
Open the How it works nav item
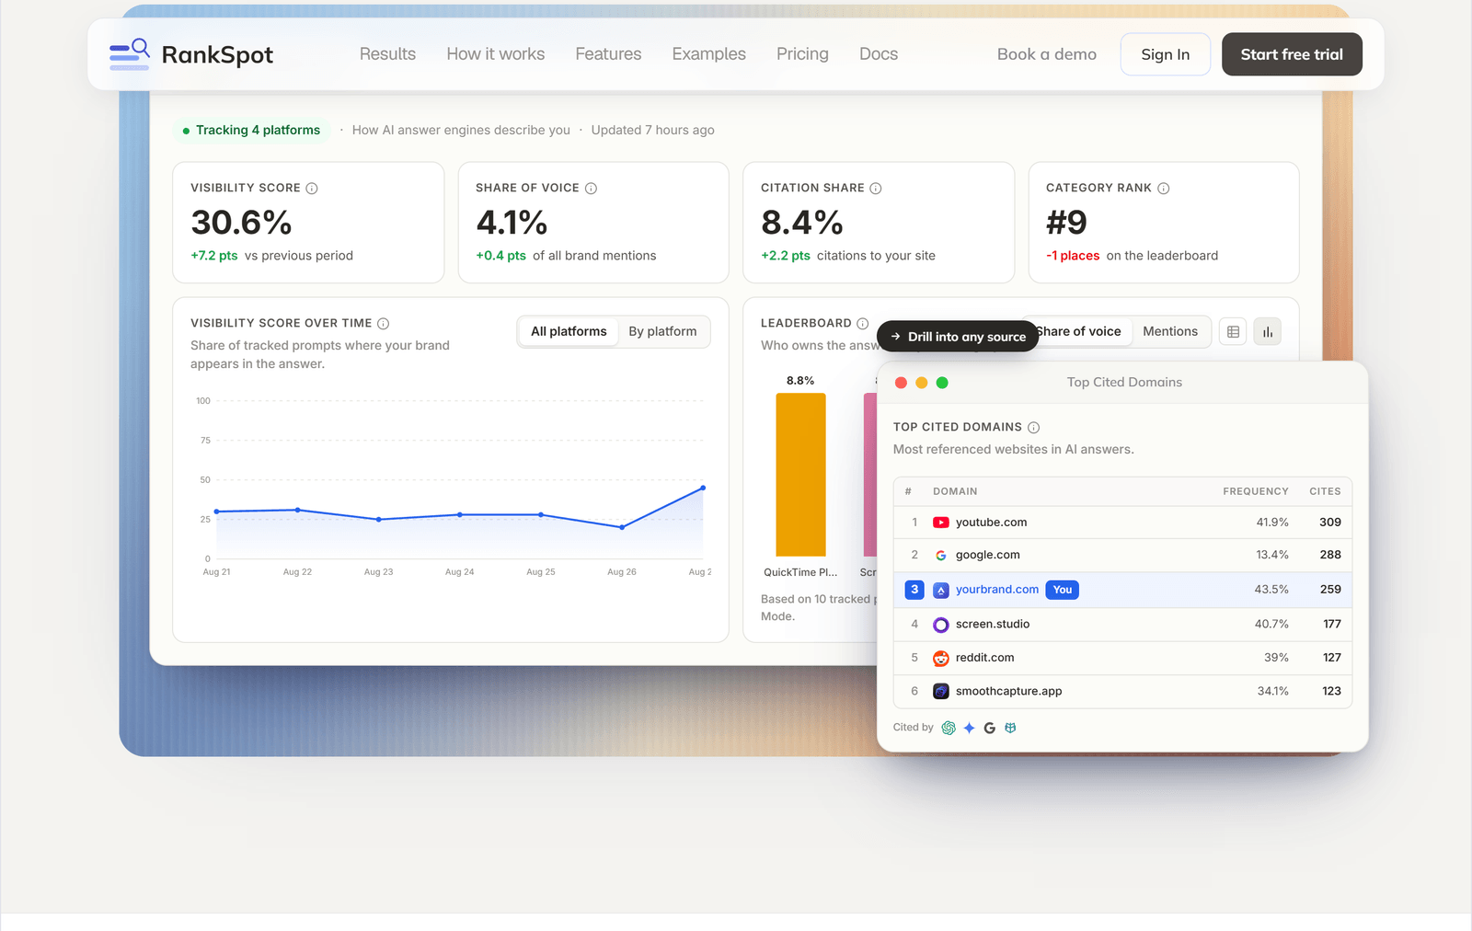(x=496, y=54)
